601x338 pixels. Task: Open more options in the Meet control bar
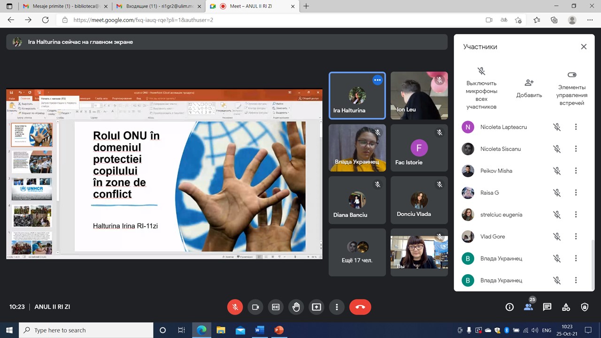pos(337,307)
